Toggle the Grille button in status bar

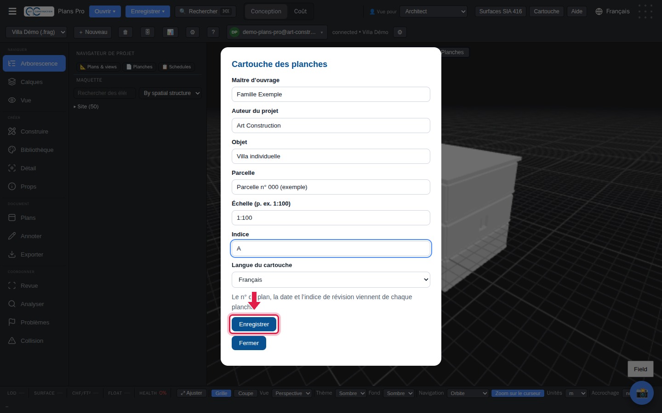pyautogui.click(x=221, y=393)
